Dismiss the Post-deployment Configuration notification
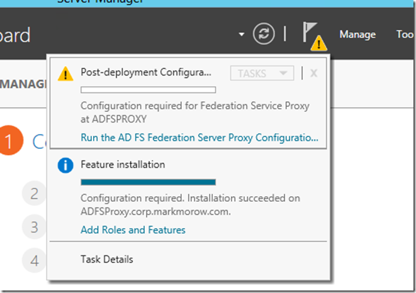Screen dimensions: 416x293 click(313, 74)
